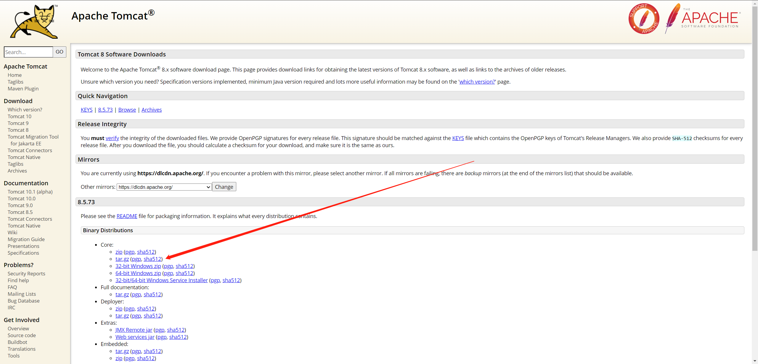Viewport: 758px width, 364px height.
Task: Select Tomcat 9 in Download menu
Action: (18, 123)
